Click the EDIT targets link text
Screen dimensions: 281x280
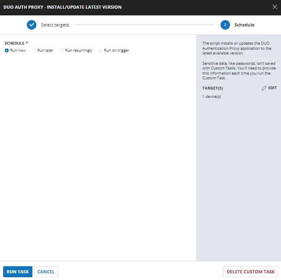[x=272, y=88]
